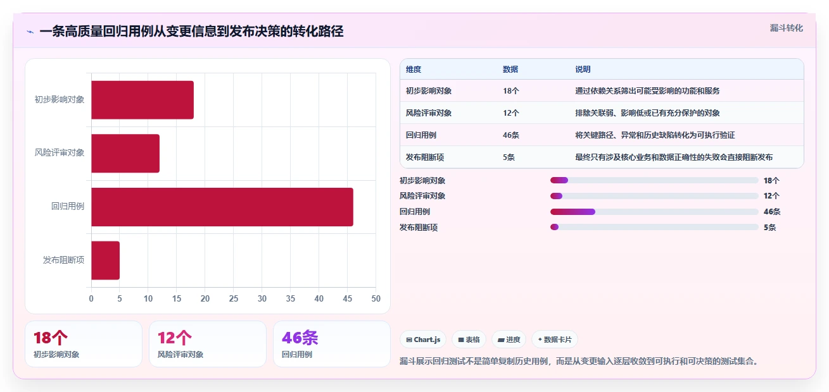Click table cell 风险评审对象

pos(429,113)
